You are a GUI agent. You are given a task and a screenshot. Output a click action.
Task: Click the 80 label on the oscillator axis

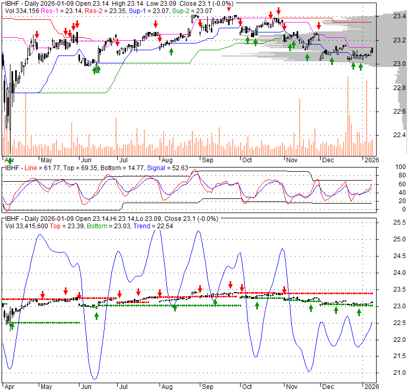(x=402, y=175)
